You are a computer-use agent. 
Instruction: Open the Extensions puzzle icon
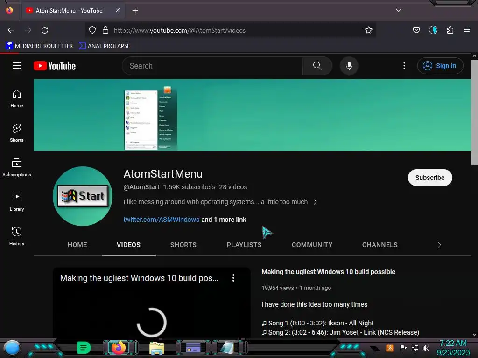[450, 30]
